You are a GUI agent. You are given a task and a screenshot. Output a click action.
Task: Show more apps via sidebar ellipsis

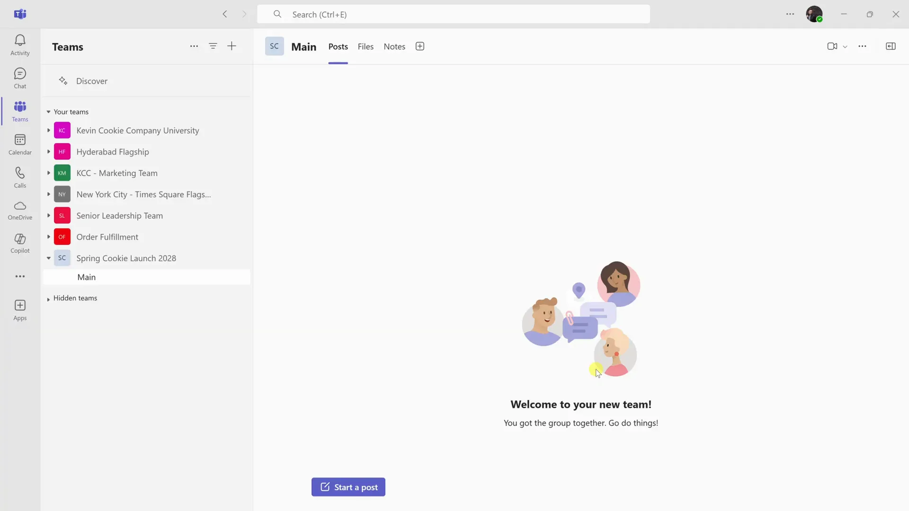(20, 276)
